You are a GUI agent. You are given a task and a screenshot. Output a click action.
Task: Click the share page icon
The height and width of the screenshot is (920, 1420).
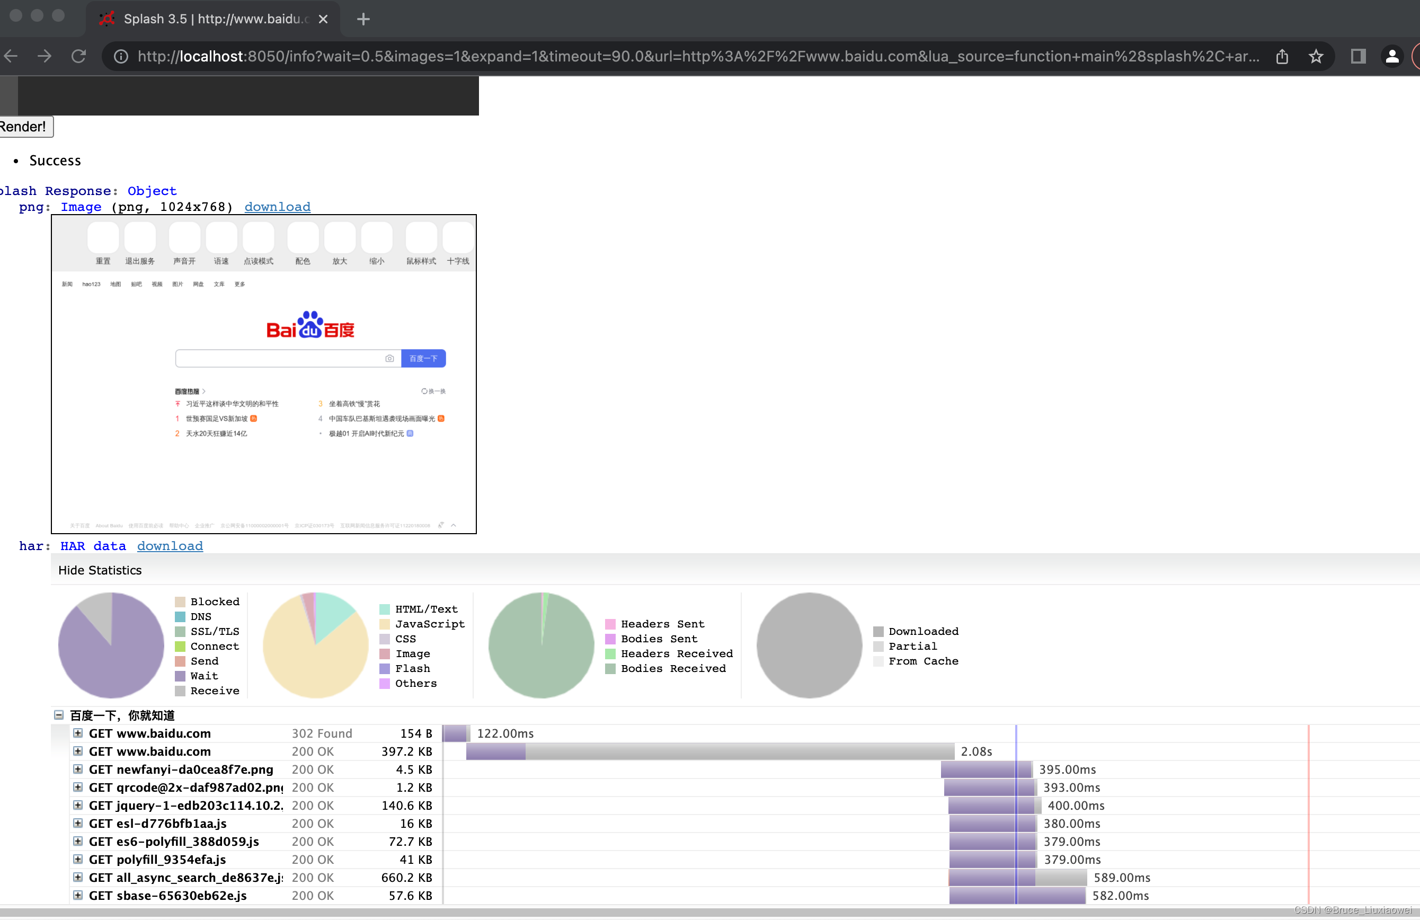[x=1282, y=56]
